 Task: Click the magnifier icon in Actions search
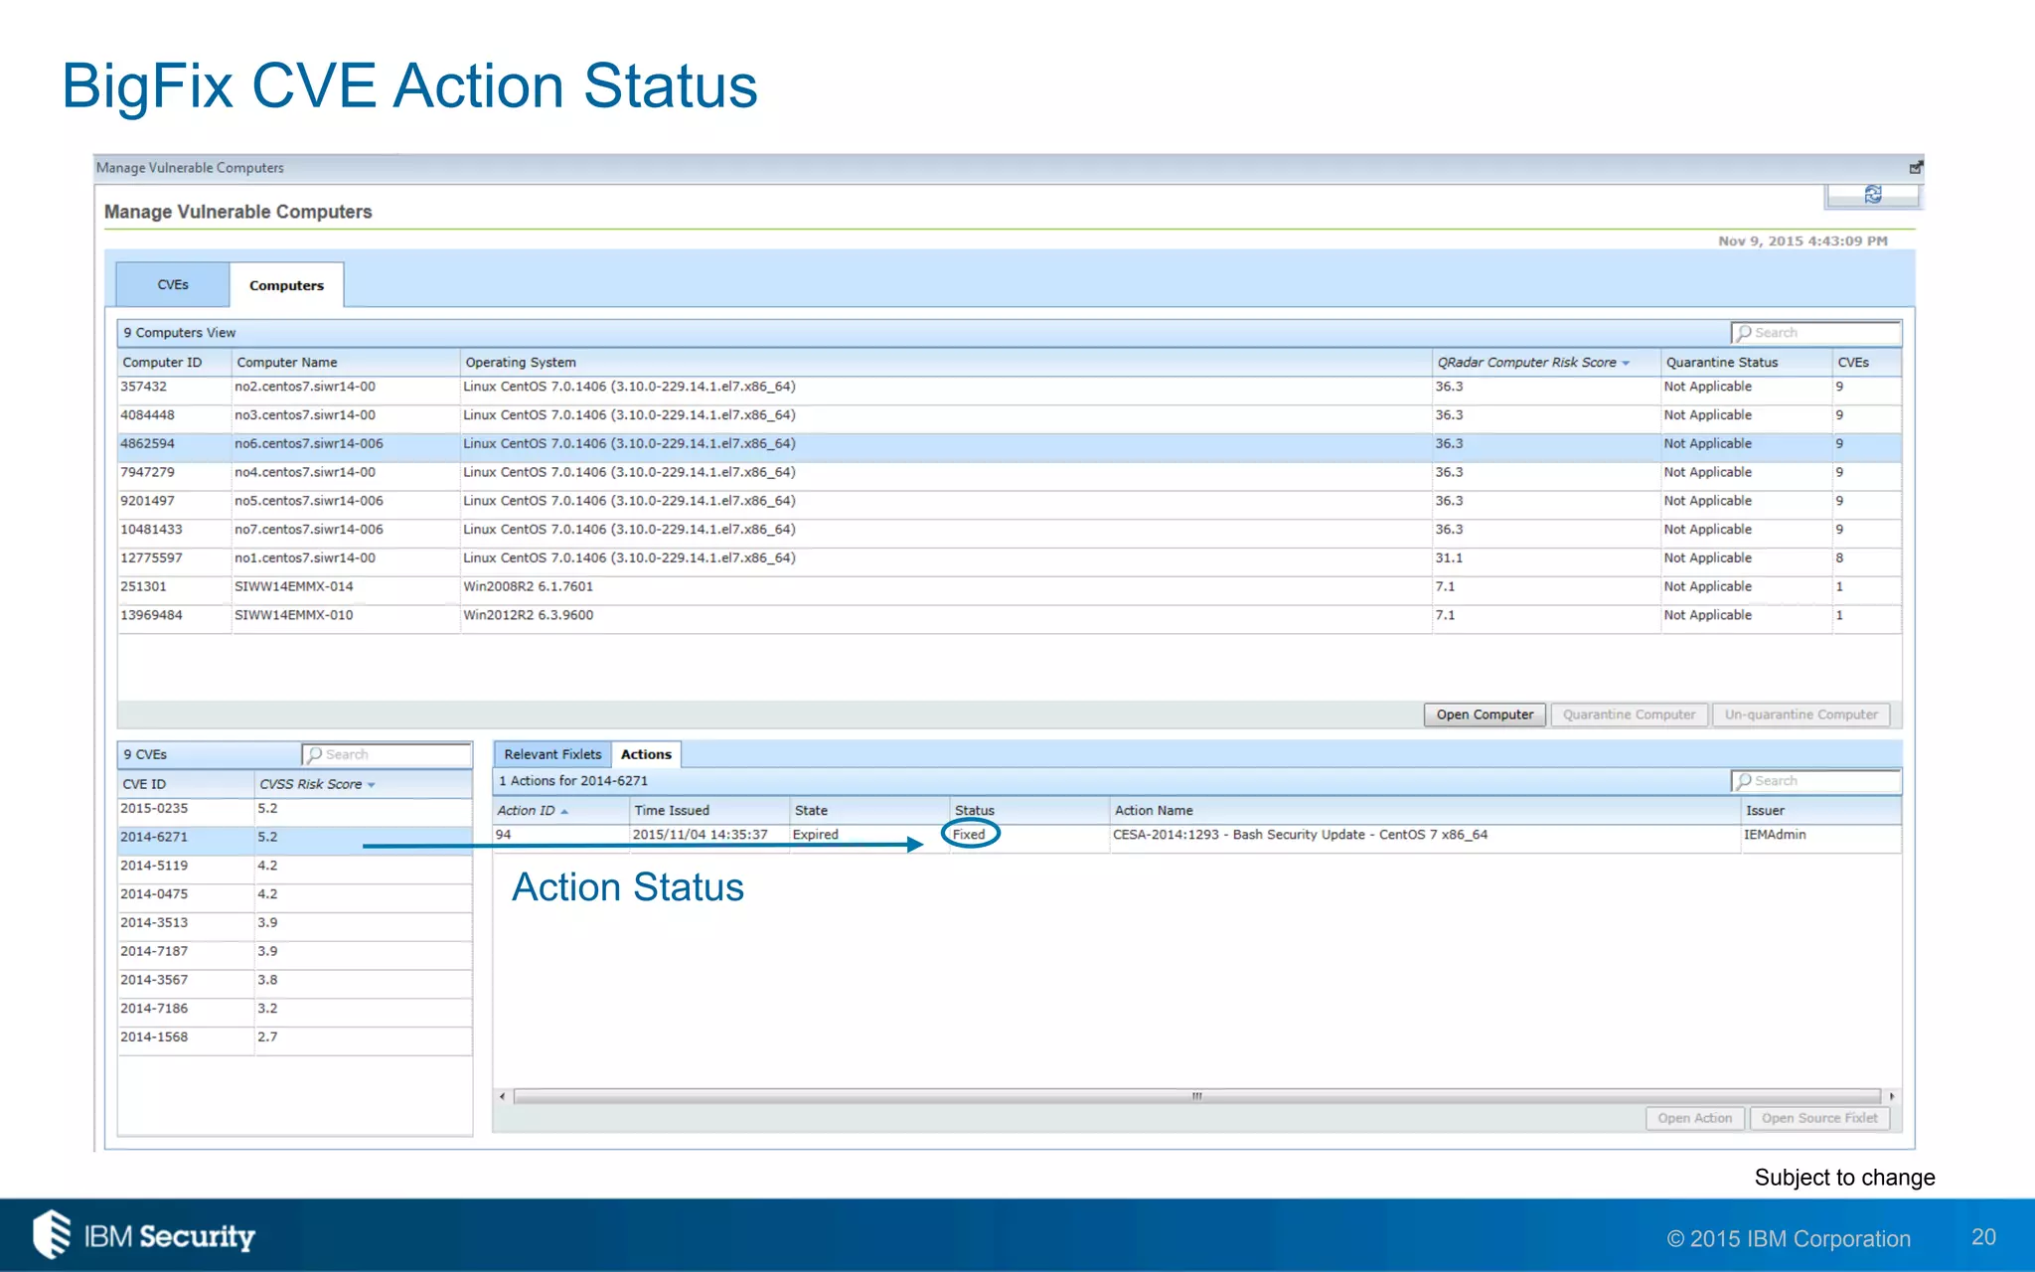tap(1743, 781)
